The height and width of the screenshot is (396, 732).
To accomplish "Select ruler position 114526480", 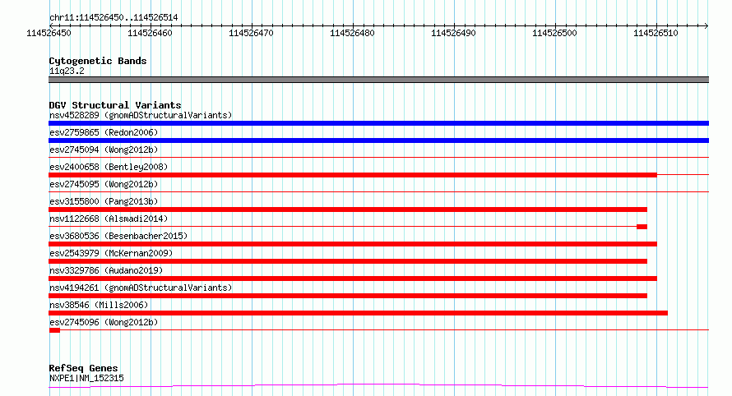I will click(352, 33).
